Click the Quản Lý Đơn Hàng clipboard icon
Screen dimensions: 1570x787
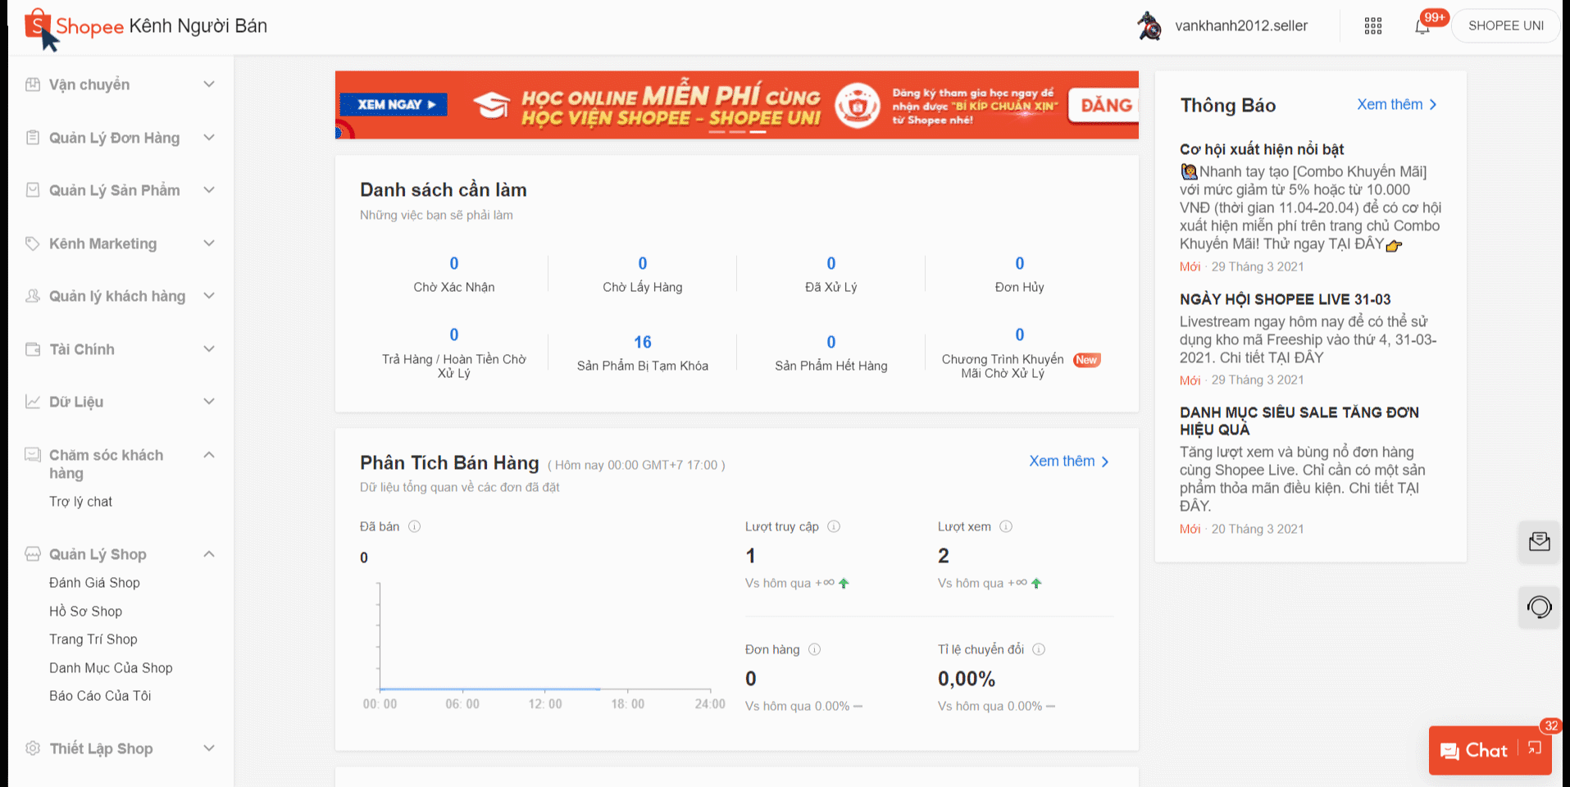(x=33, y=138)
